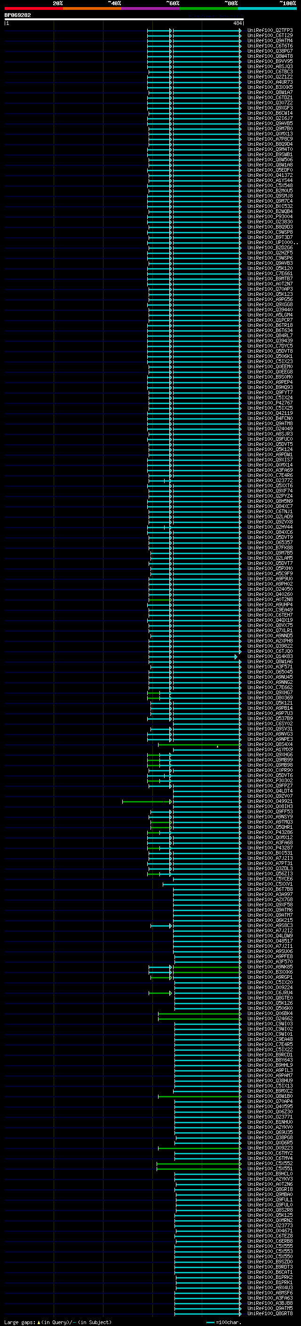
Task: Select hit label UniRef100_A8SJQ3
Action: tap(270, 66)
